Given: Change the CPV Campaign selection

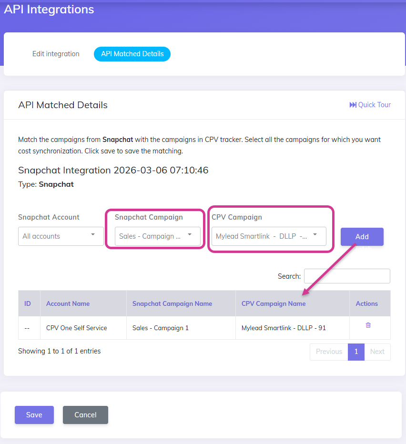Looking at the screenshot, I should click(269, 236).
